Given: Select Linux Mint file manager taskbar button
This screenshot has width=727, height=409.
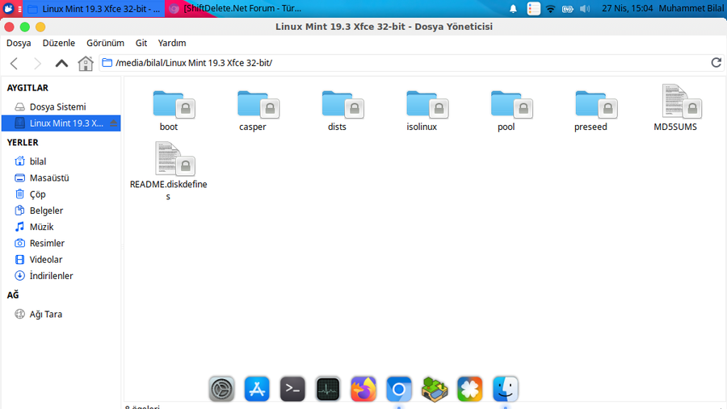Looking at the screenshot, I should click(x=95, y=8).
